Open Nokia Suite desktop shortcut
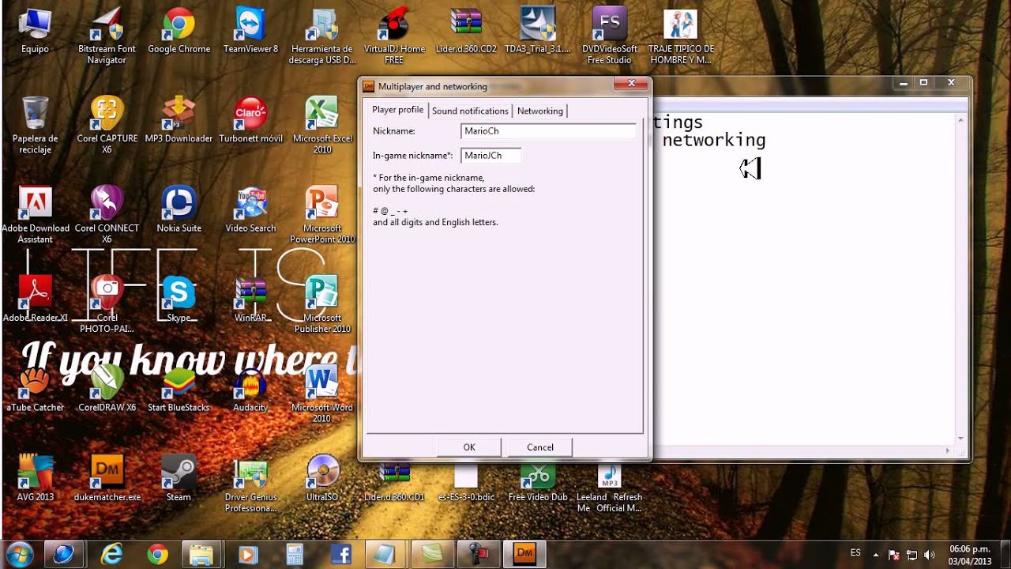 pos(179,209)
